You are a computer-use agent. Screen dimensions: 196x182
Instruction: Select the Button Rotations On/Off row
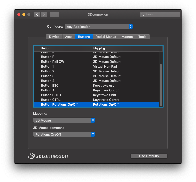pos(96,104)
